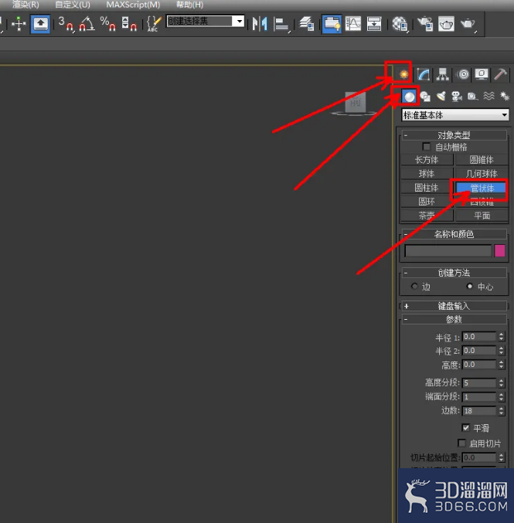Open the 自定义(U) menu

73,5
